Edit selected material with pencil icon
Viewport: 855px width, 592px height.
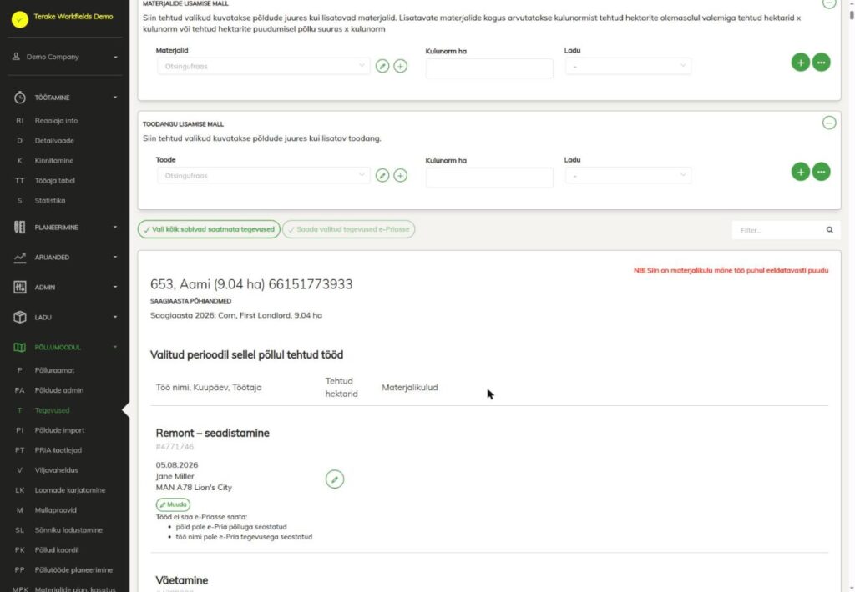(382, 66)
